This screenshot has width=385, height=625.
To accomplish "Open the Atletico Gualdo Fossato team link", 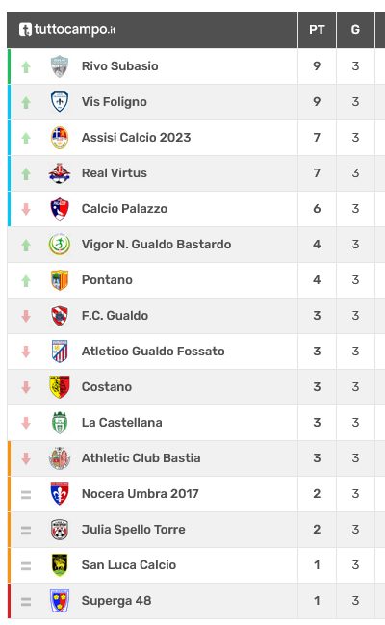I will pos(153,352).
